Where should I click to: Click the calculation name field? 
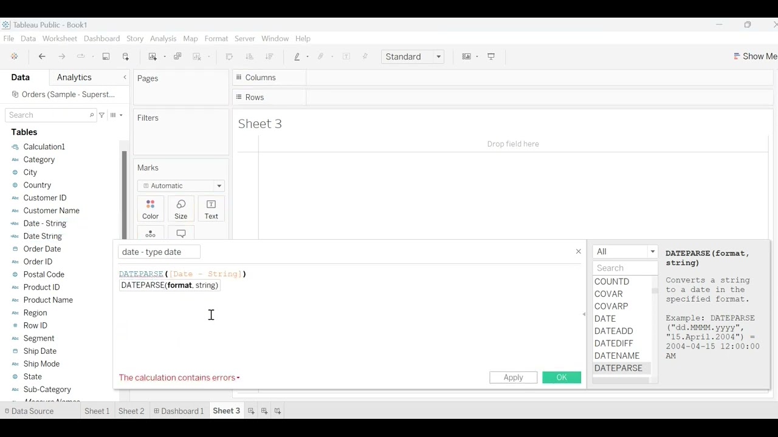click(159, 252)
